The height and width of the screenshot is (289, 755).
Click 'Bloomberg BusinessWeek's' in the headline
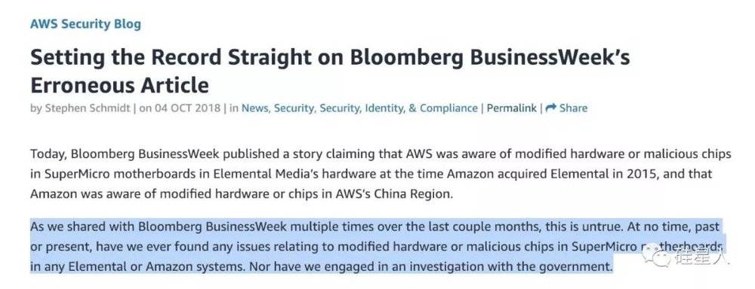tap(490, 58)
